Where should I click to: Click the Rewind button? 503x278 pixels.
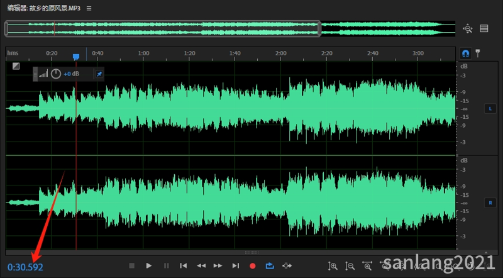coord(201,266)
